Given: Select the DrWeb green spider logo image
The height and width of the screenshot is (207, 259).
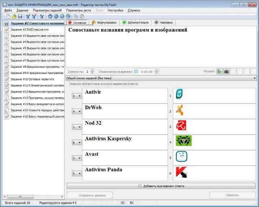Looking at the screenshot, I should pos(184,141).
